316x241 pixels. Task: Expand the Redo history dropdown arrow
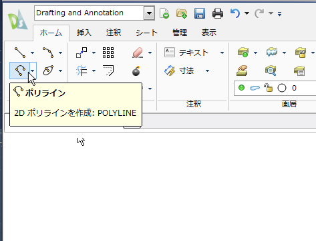click(271, 13)
